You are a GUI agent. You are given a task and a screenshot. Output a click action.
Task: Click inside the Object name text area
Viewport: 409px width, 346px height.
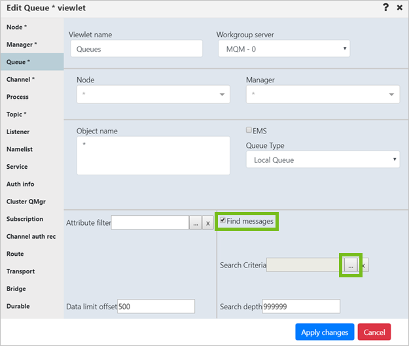pyautogui.click(x=153, y=156)
